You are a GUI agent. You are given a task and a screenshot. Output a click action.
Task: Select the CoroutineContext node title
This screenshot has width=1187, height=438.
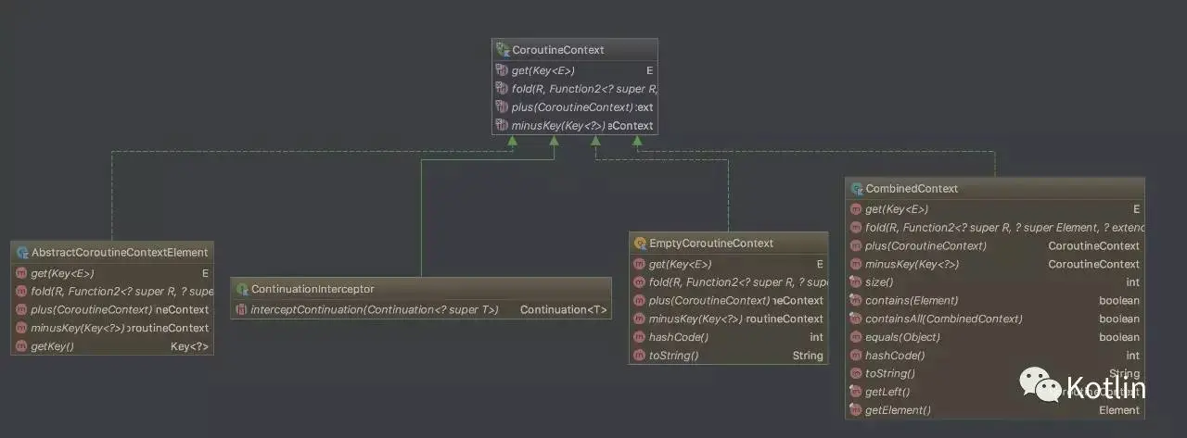[558, 49]
